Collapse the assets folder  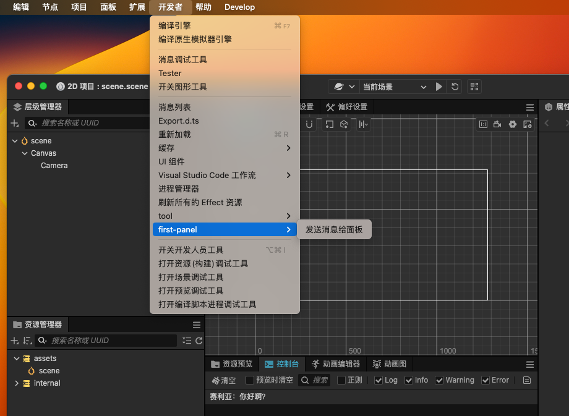pyautogui.click(x=16, y=359)
